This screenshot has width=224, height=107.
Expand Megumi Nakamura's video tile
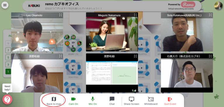(x=135, y=15)
